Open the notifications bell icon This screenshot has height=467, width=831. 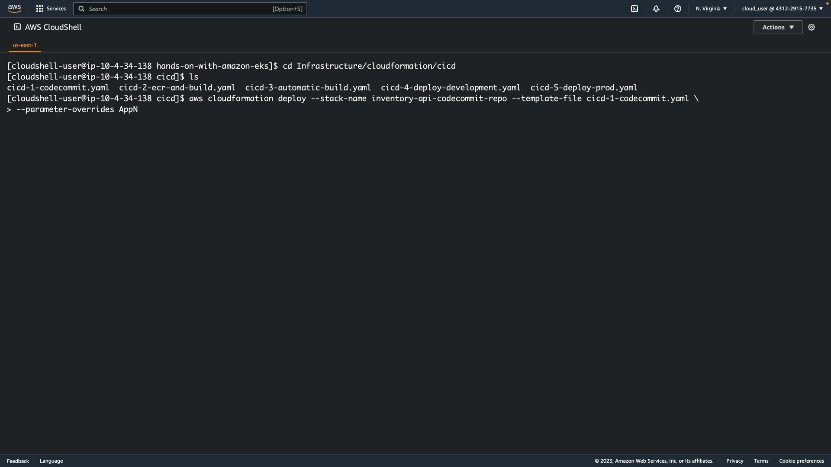[656, 9]
